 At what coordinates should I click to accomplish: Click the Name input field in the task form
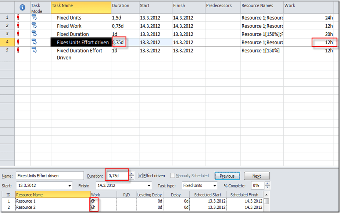coord(50,176)
